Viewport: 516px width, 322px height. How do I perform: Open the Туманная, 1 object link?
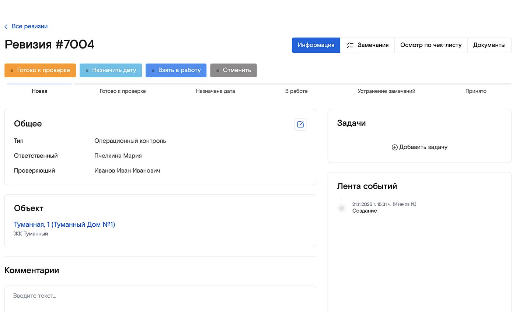[64, 224]
